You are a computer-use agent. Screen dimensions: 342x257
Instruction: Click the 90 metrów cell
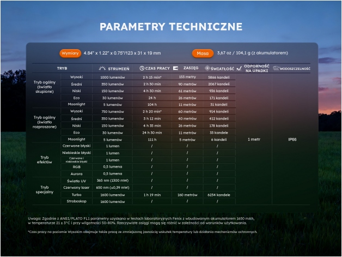(x=187, y=84)
